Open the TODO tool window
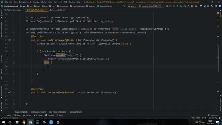Screen dimensions: 222x125 18,115
